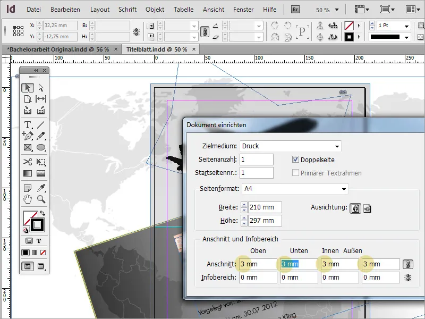This screenshot has width=425, height=319.
Task: Click Breite 210 mm field
Action: coord(265,207)
